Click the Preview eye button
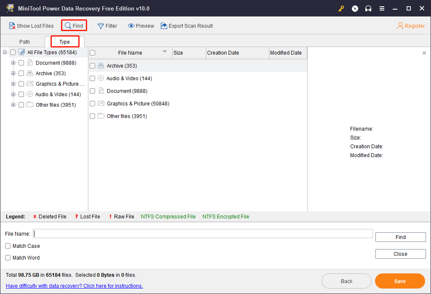431x294 pixels. 141,26
